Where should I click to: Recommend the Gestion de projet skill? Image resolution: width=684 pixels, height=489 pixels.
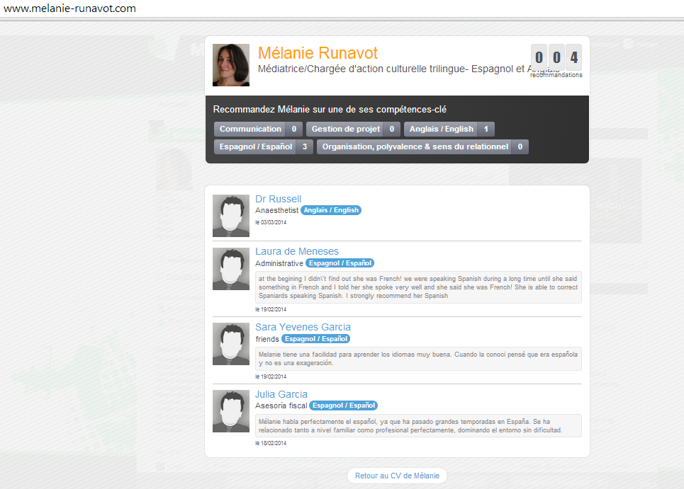tap(353, 129)
